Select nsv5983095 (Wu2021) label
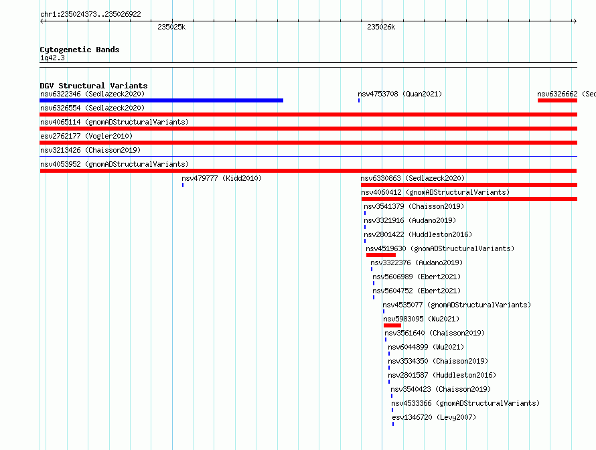596x450 pixels. coord(421,319)
